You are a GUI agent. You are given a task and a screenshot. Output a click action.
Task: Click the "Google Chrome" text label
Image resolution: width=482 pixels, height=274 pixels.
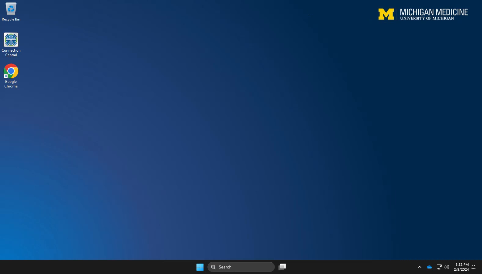click(x=11, y=84)
